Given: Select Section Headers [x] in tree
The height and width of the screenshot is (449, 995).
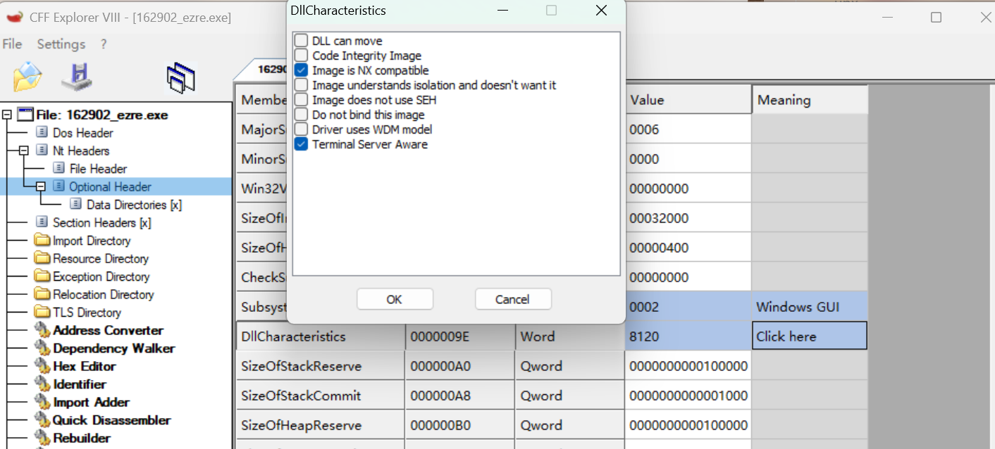Looking at the screenshot, I should 101,222.
